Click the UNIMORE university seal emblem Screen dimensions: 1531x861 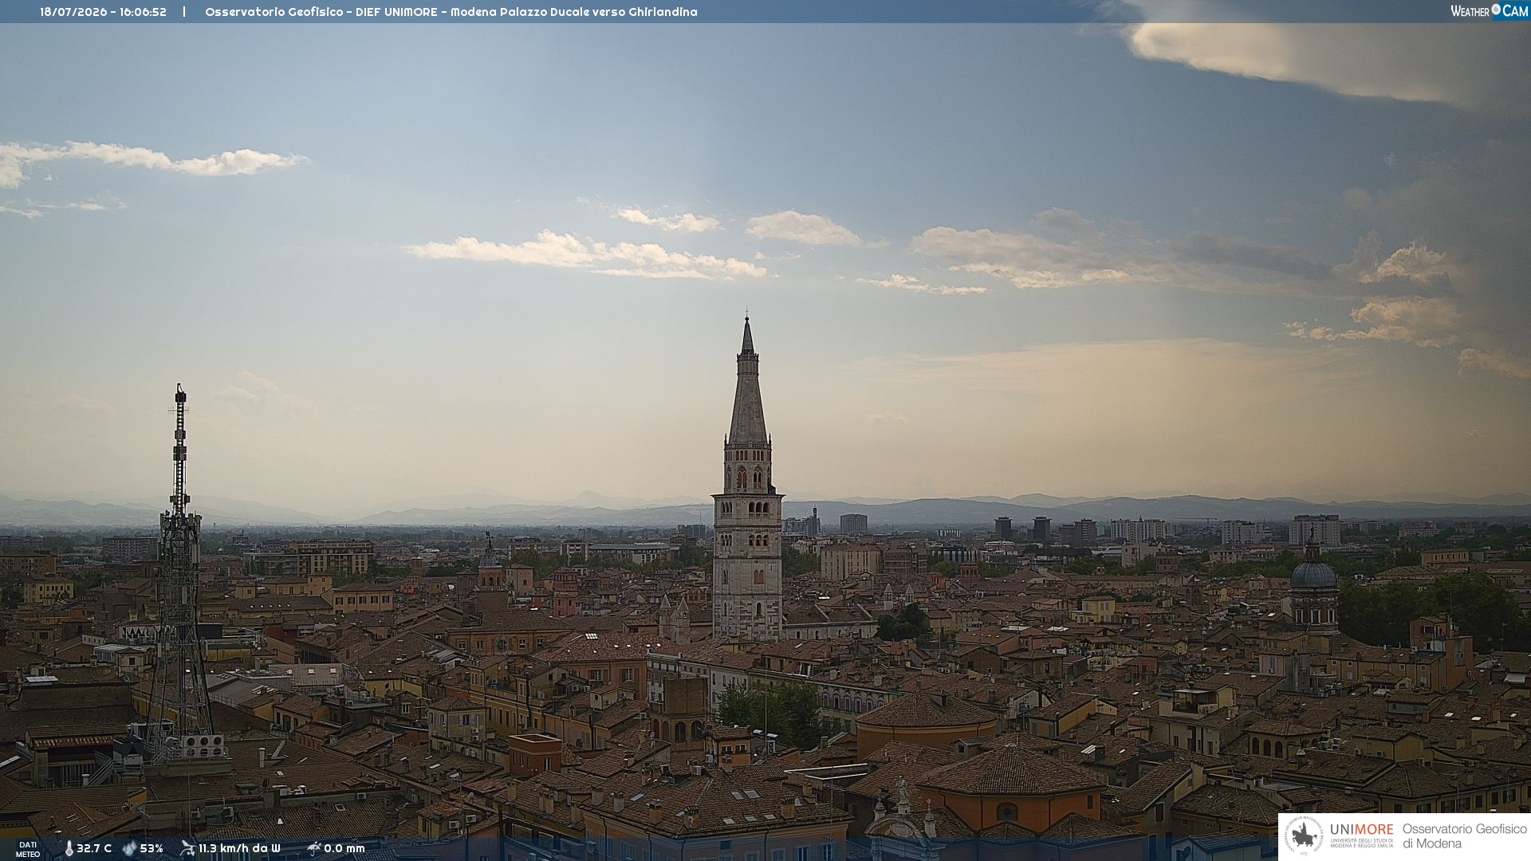(x=1304, y=835)
